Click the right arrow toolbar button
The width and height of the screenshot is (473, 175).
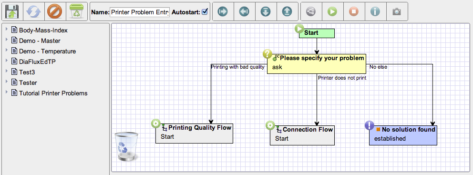(223, 12)
